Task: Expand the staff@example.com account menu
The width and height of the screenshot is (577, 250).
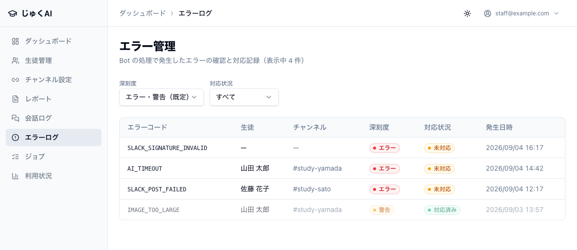Action: 522,13
